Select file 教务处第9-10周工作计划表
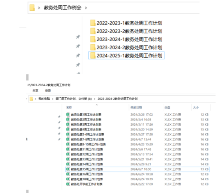This screenshot has height=193, width=222. tap(88, 144)
